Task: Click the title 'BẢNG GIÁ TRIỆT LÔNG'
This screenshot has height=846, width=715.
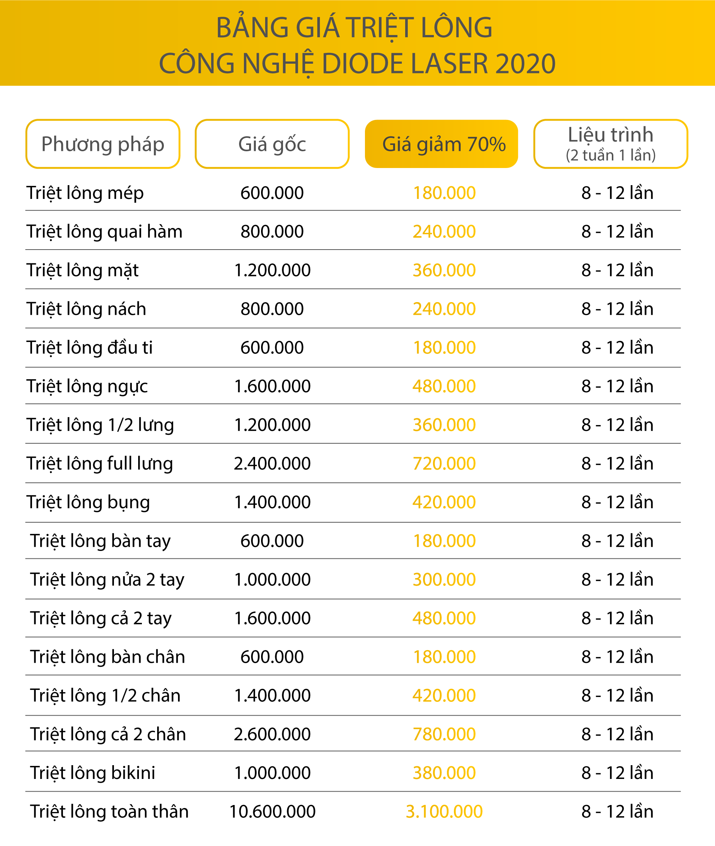Action: pyautogui.click(x=354, y=28)
